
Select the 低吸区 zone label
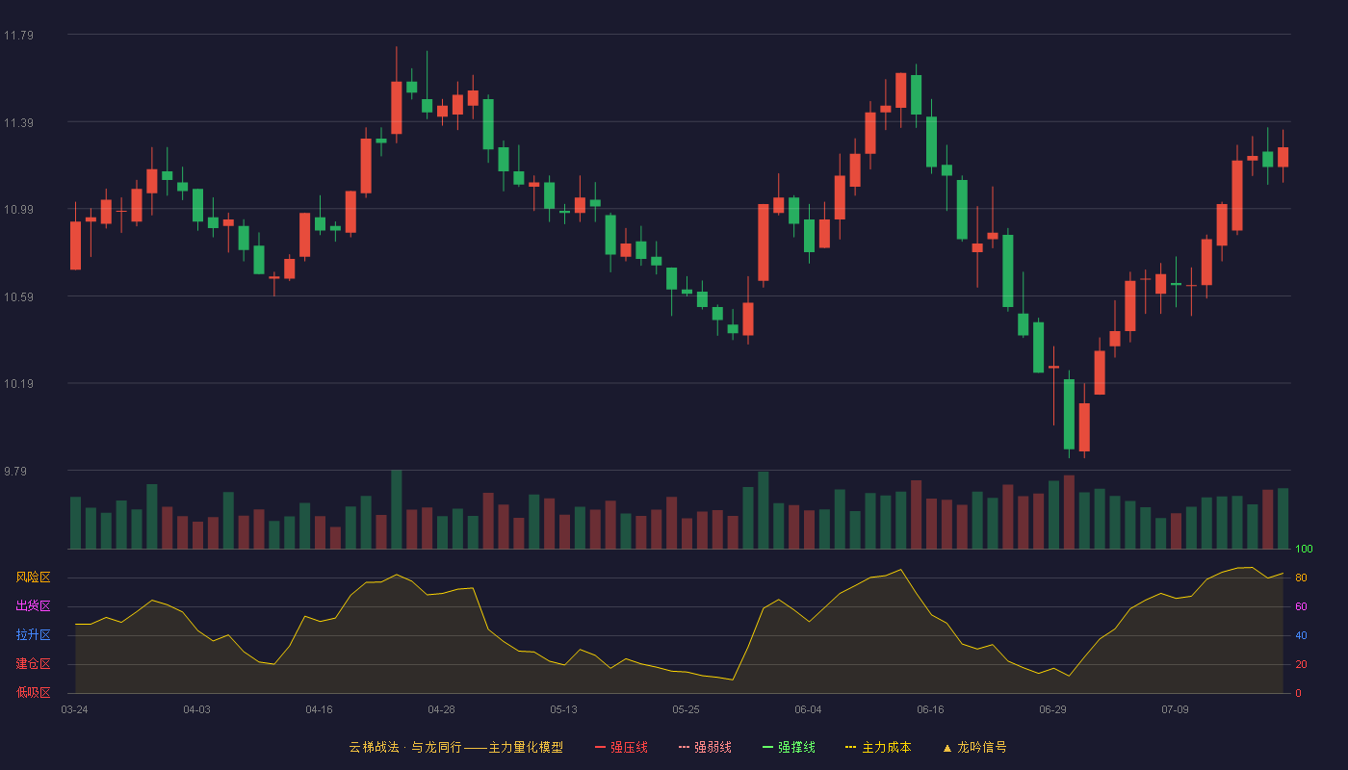(33, 692)
